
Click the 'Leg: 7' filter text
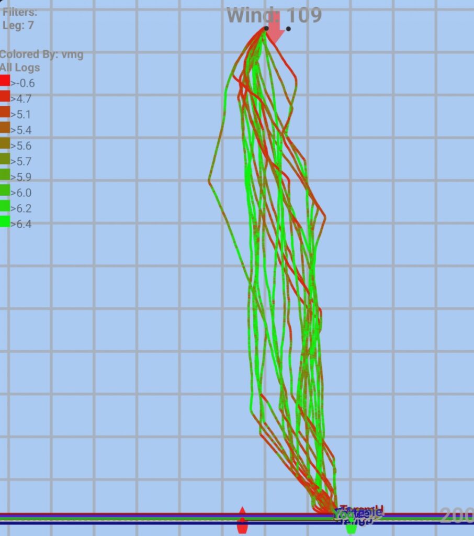(18, 25)
